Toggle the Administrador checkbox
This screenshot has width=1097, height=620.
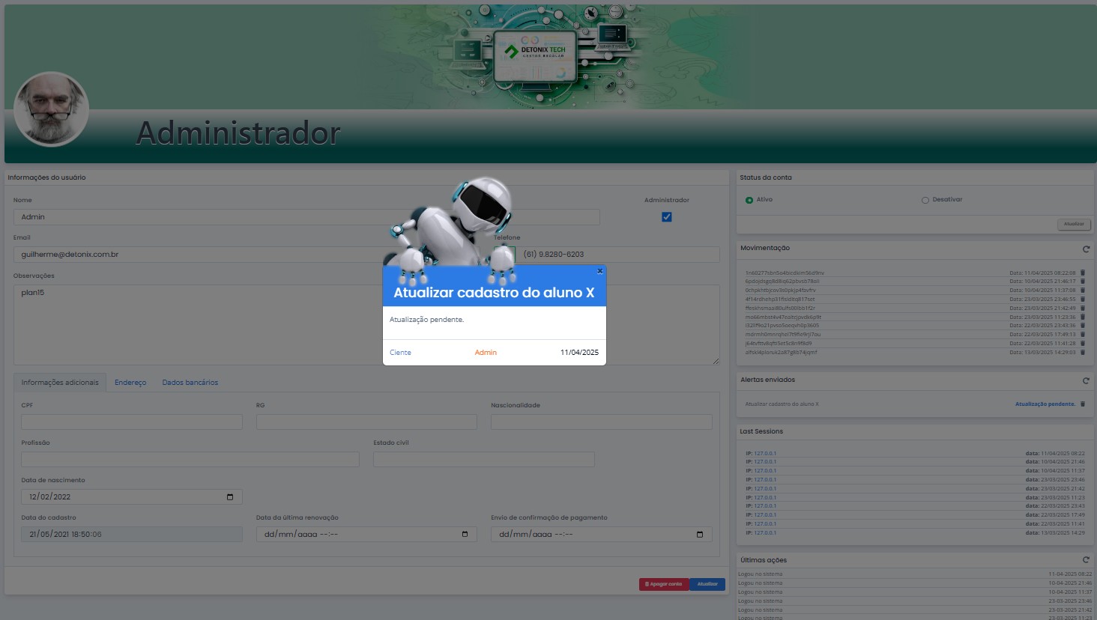point(667,217)
